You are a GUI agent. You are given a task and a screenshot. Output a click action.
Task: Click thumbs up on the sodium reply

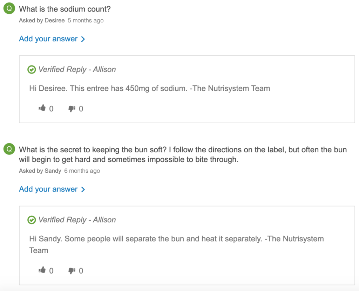point(42,109)
